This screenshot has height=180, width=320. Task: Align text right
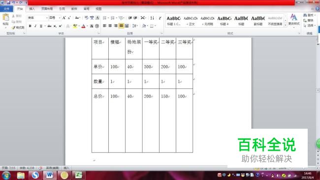pos(116,26)
